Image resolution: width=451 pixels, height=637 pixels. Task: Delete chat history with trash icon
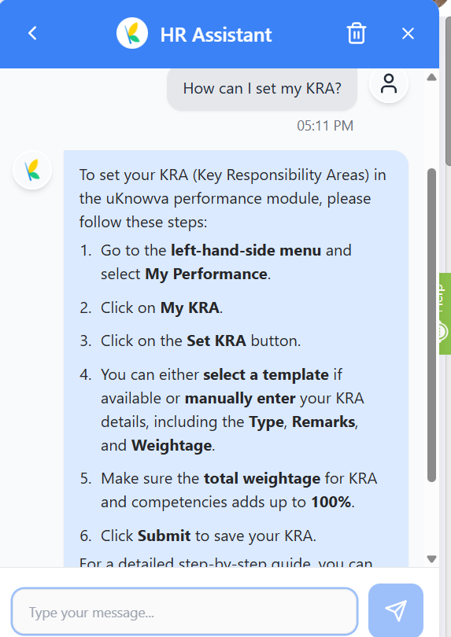pyautogui.click(x=357, y=33)
